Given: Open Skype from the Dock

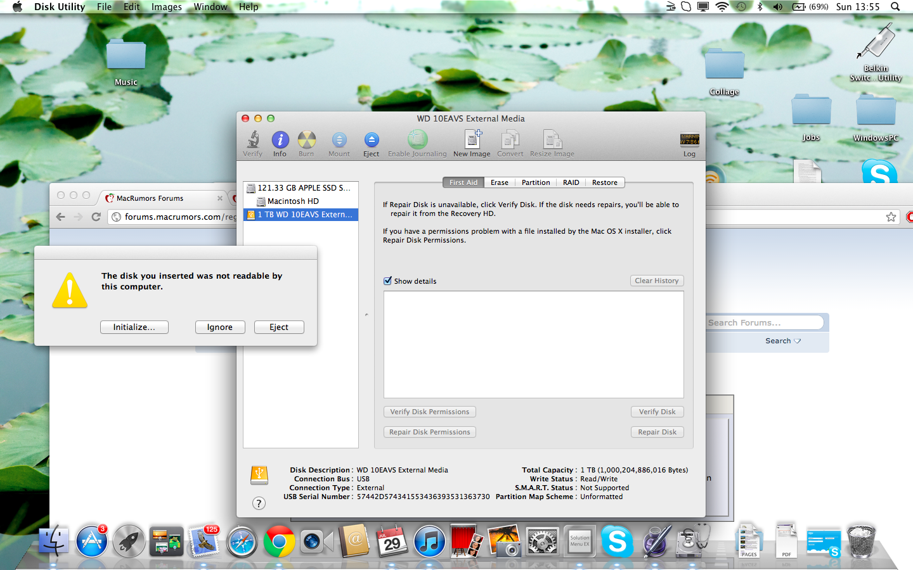Looking at the screenshot, I should (x=617, y=541).
